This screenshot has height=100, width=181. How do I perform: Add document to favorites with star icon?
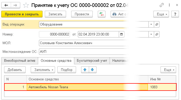tap(26, 5)
